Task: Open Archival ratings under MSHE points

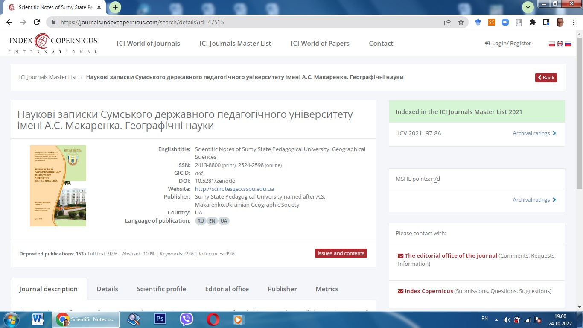Action: [x=534, y=200]
